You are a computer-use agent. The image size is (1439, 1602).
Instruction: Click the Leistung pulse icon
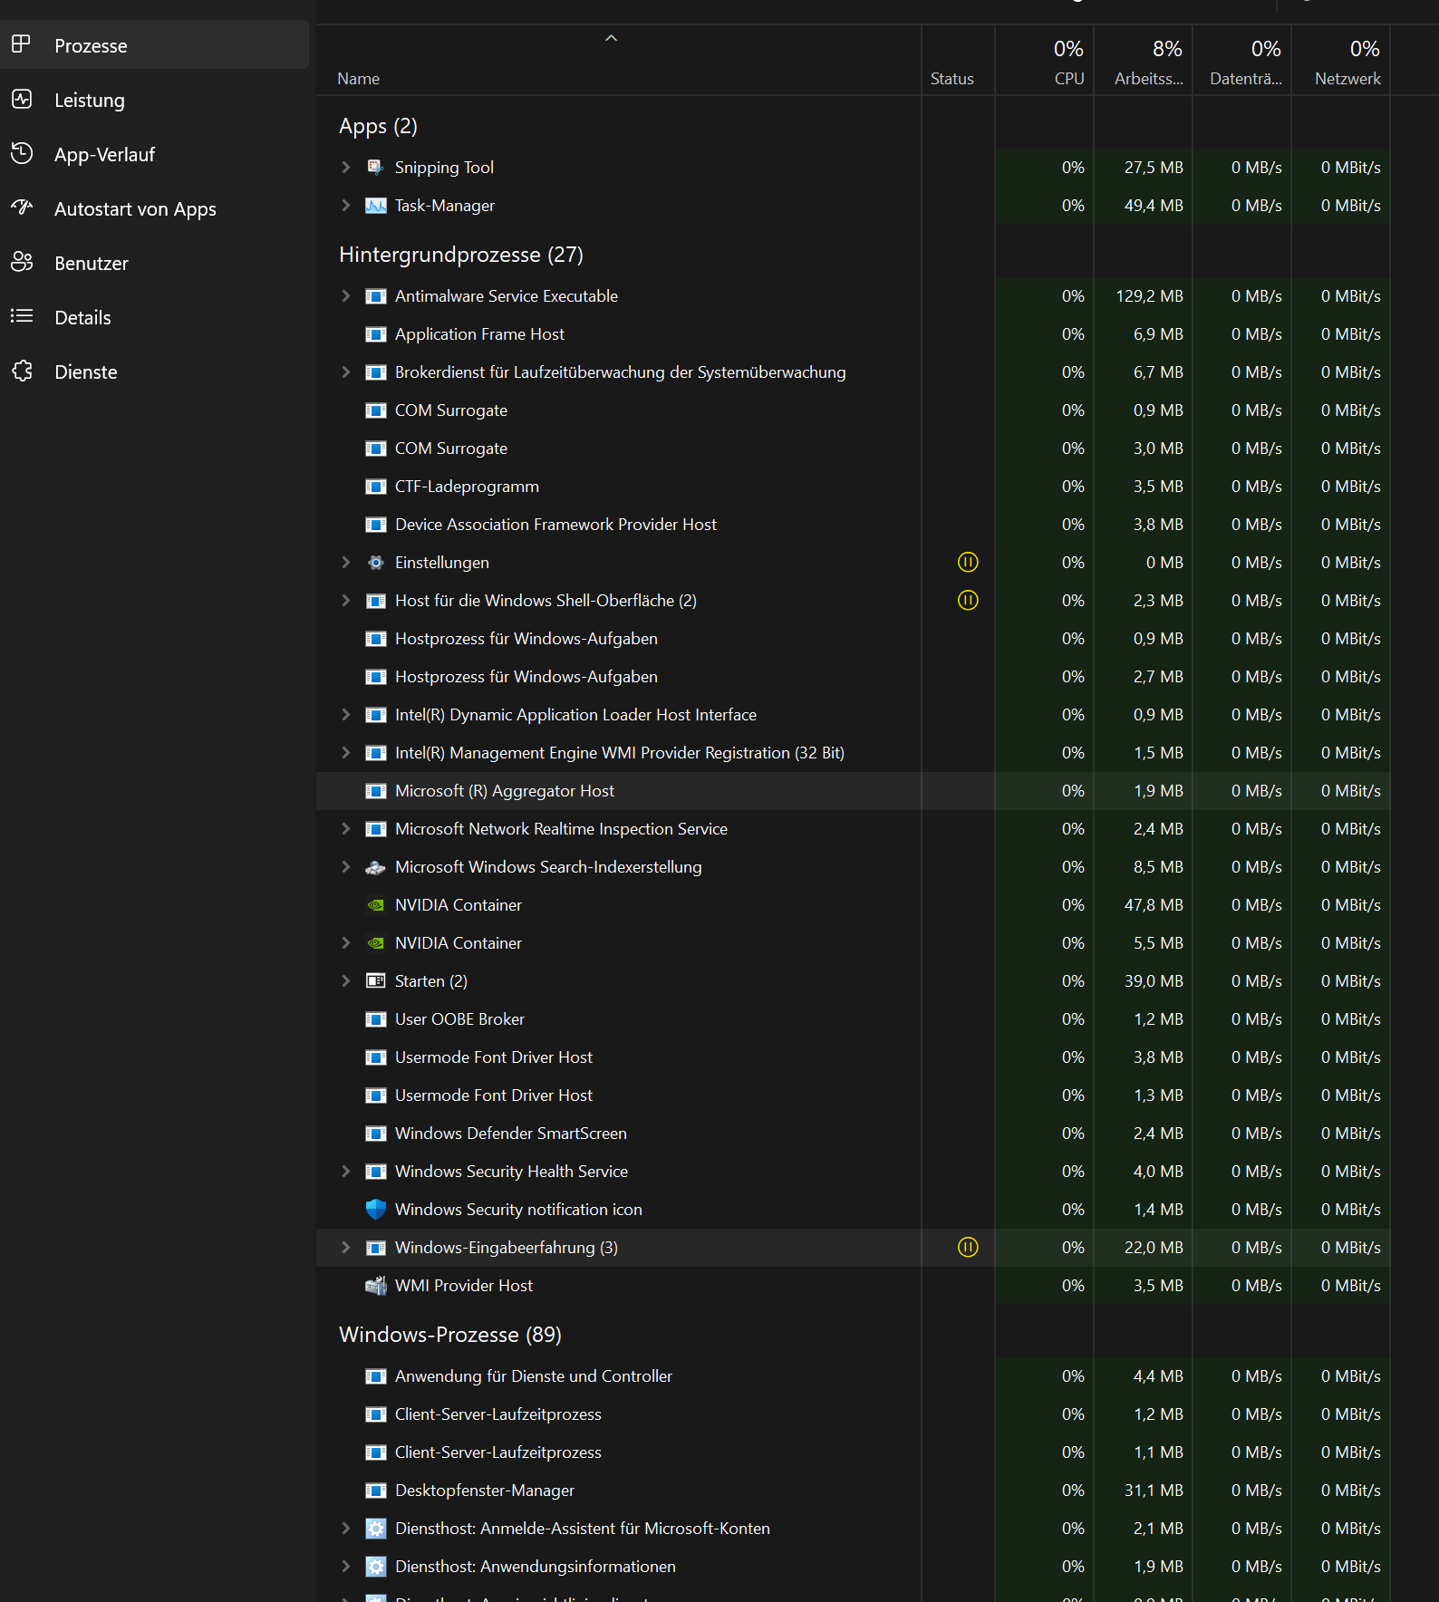[x=22, y=99]
